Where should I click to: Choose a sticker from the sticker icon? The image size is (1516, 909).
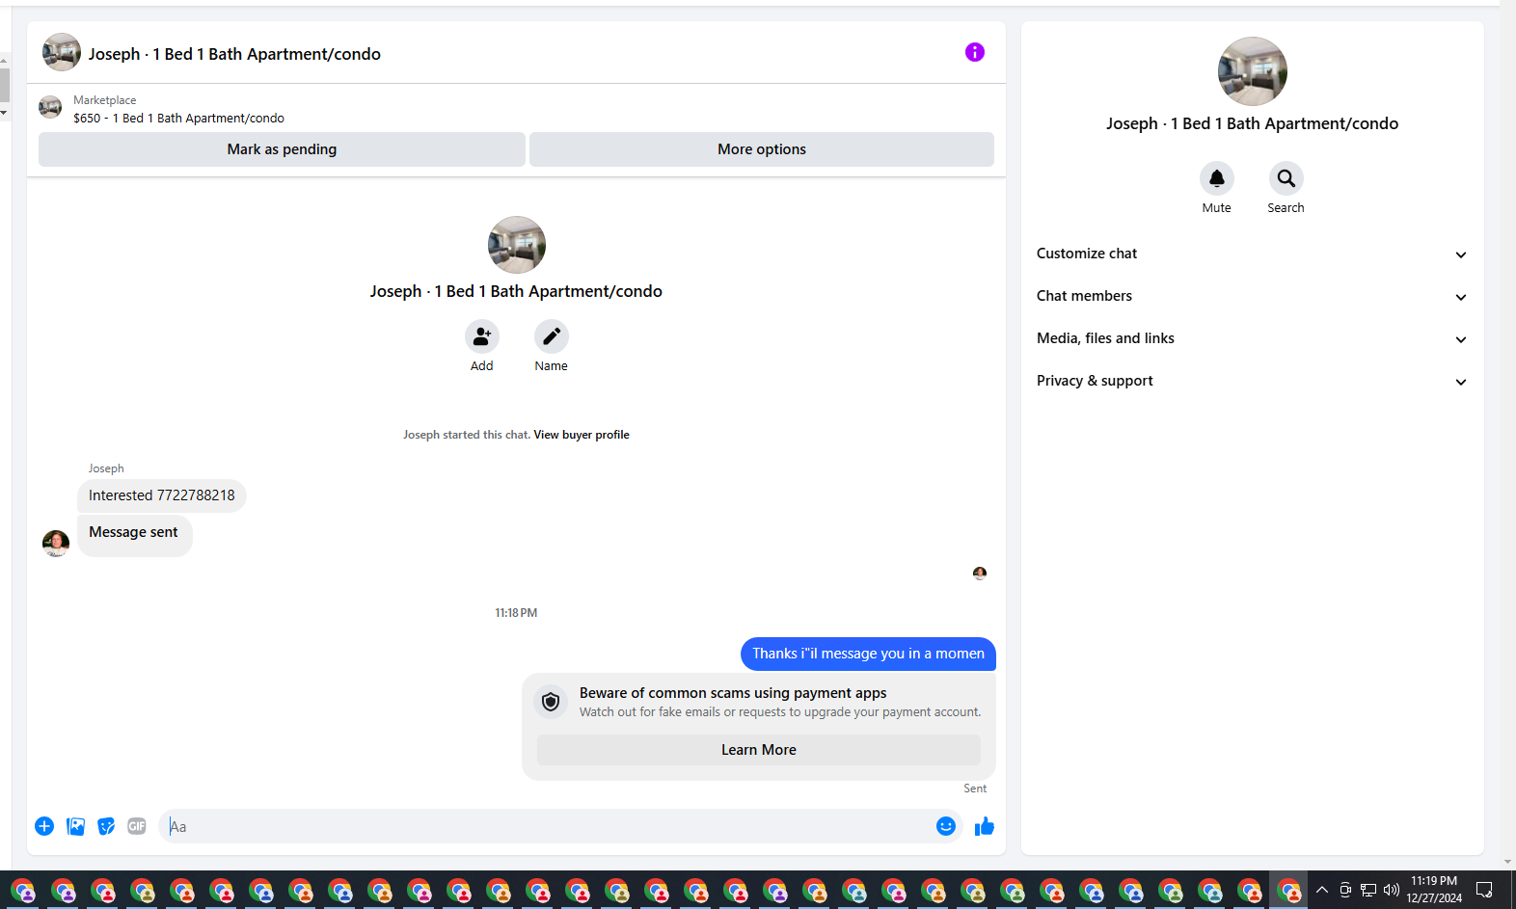[106, 826]
